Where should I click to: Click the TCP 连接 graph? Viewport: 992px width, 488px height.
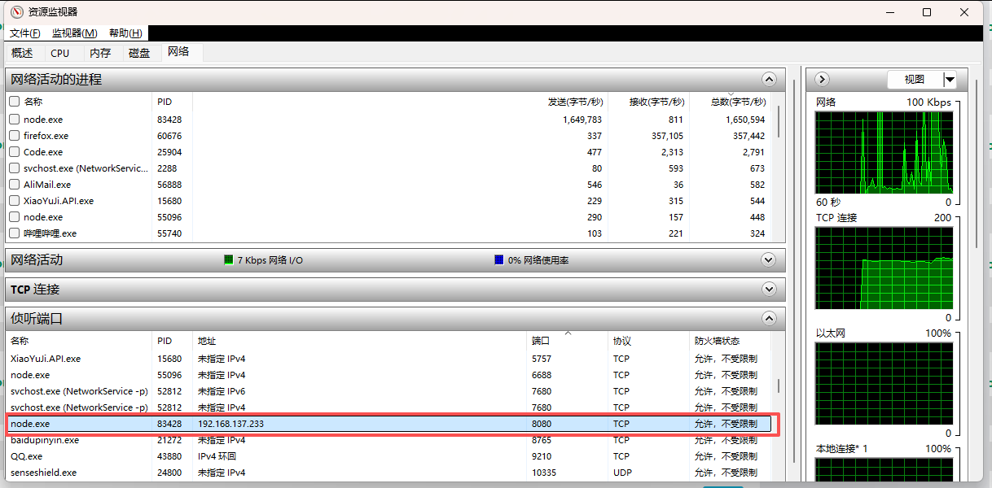[x=884, y=268]
